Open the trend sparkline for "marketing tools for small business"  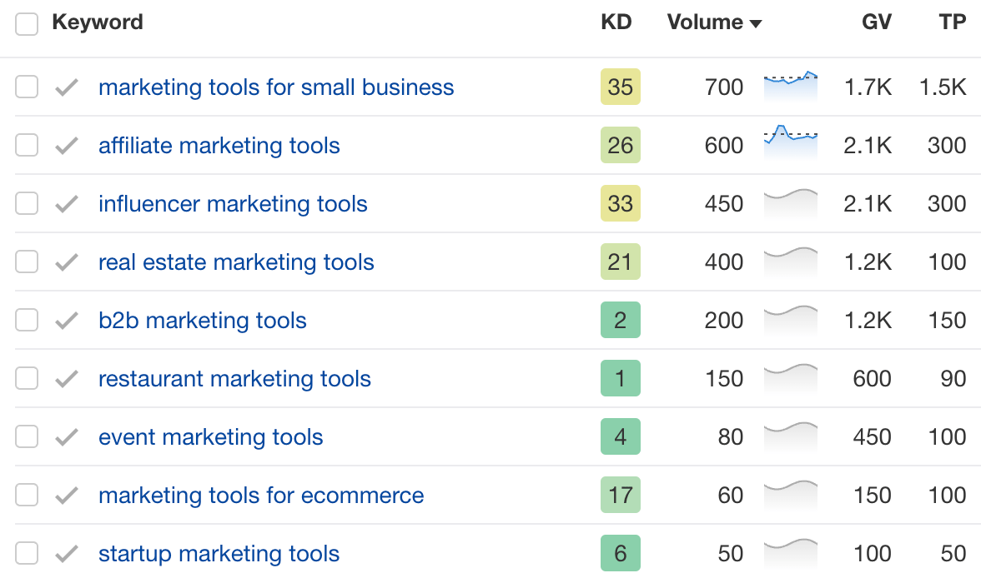coord(790,87)
